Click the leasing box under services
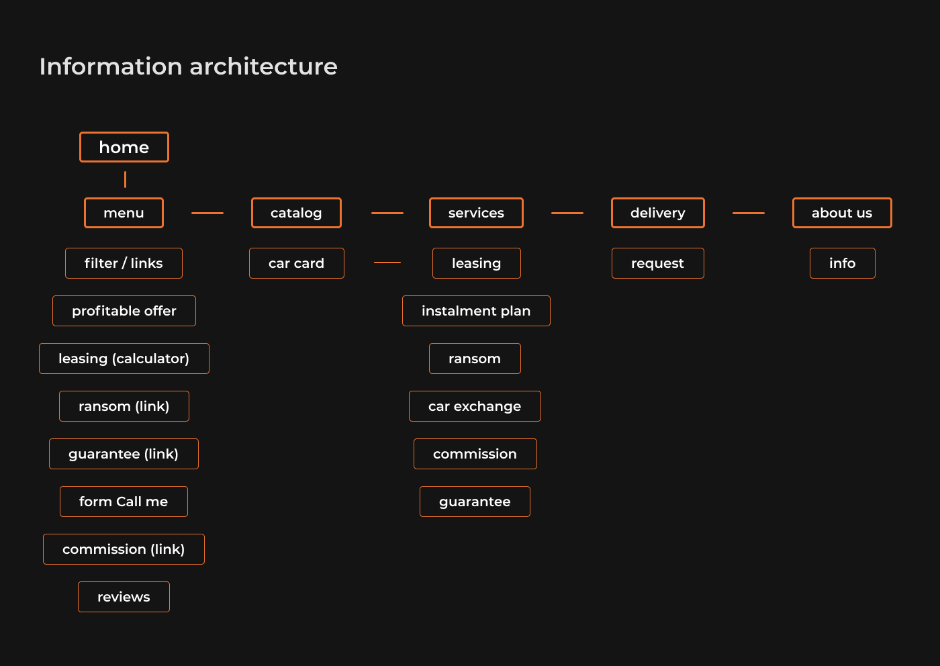Image resolution: width=940 pixels, height=666 pixels. coord(477,263)
